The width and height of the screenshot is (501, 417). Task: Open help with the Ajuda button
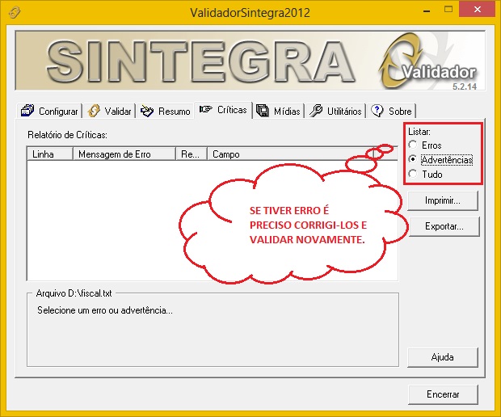(x=442, y=356)
